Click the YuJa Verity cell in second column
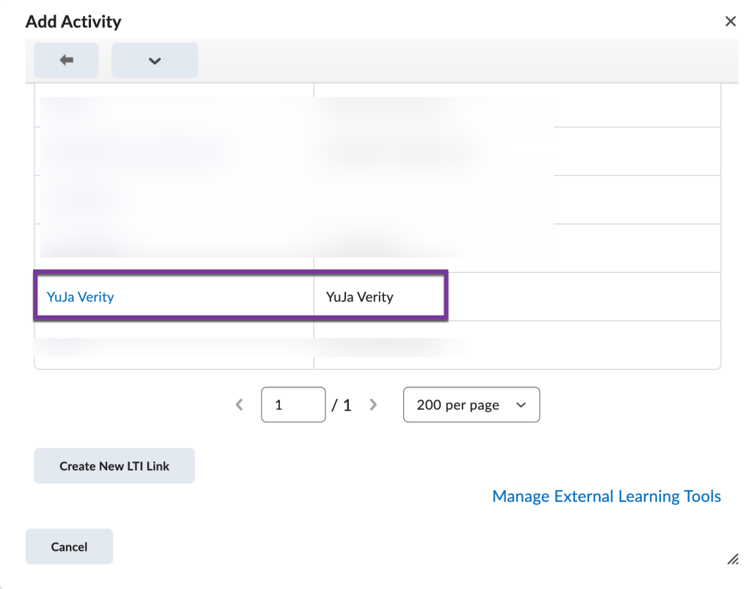Screen dimensions: 752x589 359,296
